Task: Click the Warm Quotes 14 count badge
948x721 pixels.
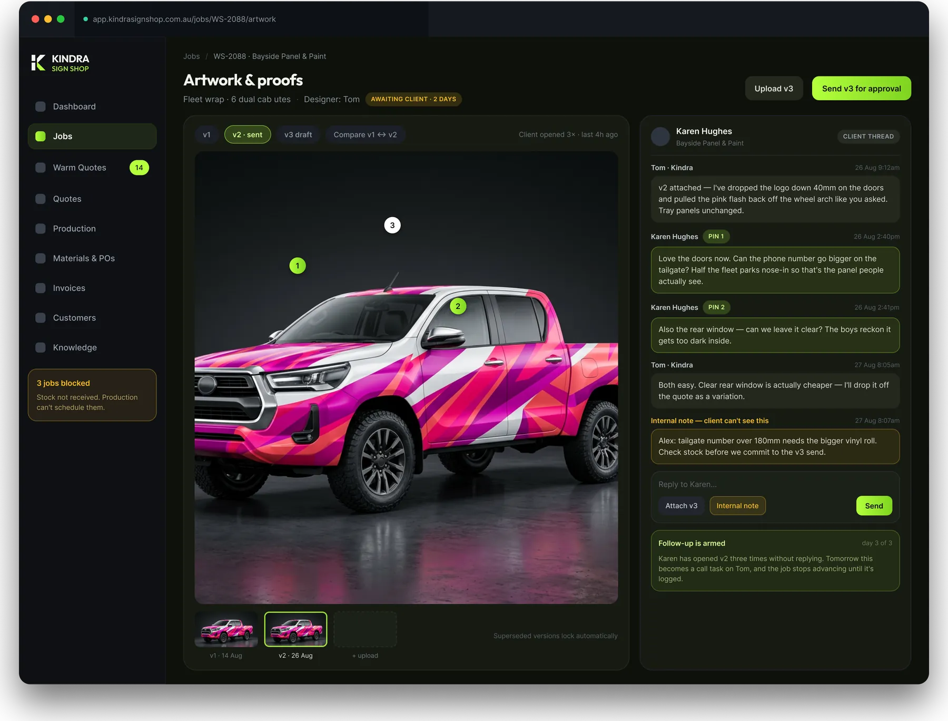Action: click(x=139, y=168)
